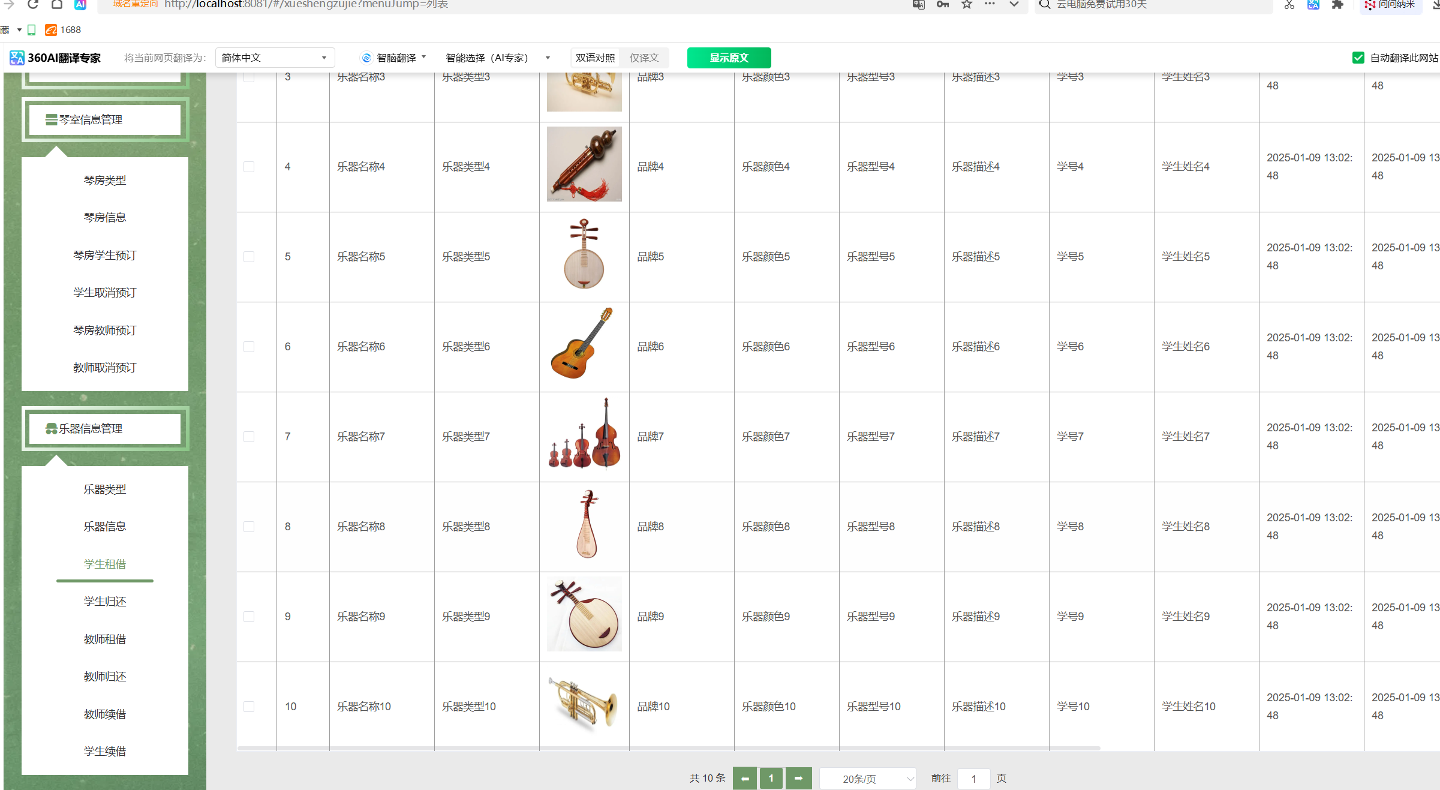Click the password key icon in address bar
The width and height of the screenshot is (1440, 790).
pos(942,4)
